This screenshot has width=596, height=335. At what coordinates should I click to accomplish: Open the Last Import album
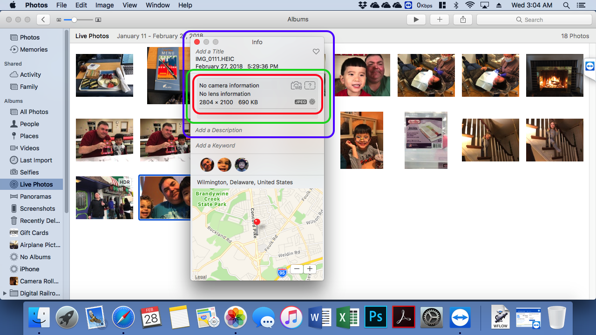pyautogui.click(x=32, y=160)
